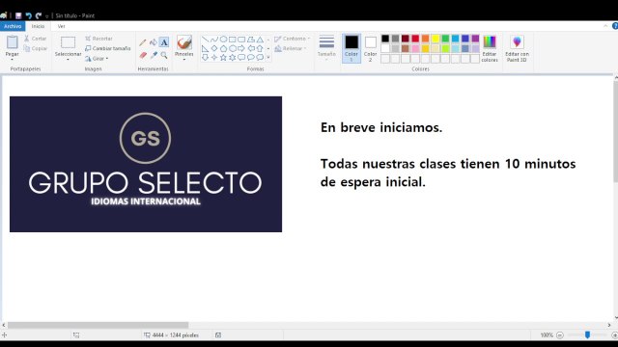
Task: Click the horizontal scrollbar thumb
Action: point(98,325)
